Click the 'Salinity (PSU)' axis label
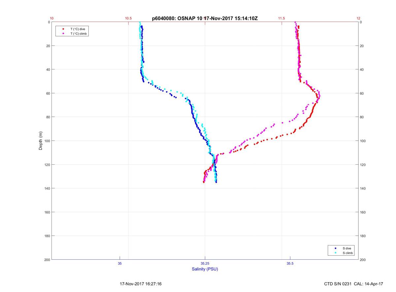The image size is (396, 292). click(x=205, y=269)
